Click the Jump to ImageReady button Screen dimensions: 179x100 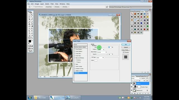pyautogui.click(x=30, y=51)
